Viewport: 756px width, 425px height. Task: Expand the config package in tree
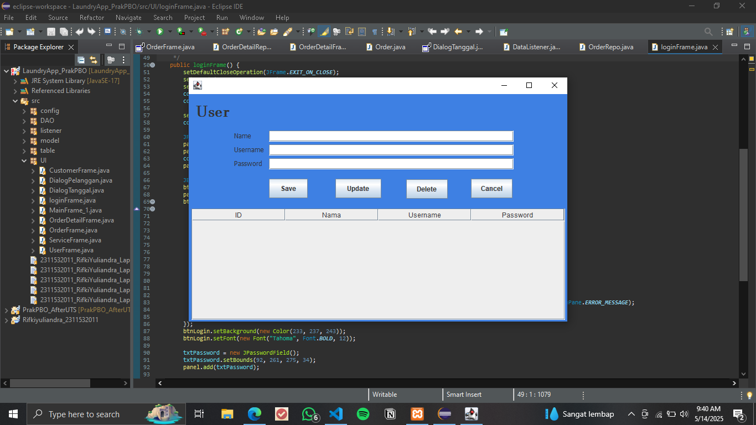point(24,111)
